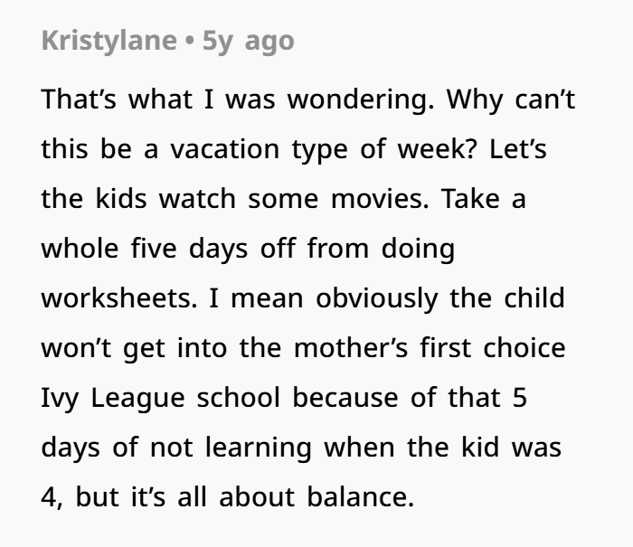The width and height of the screenshot is (633, 547).
Task: Open the Kristylane user profile link
Action: click(109, 41)
